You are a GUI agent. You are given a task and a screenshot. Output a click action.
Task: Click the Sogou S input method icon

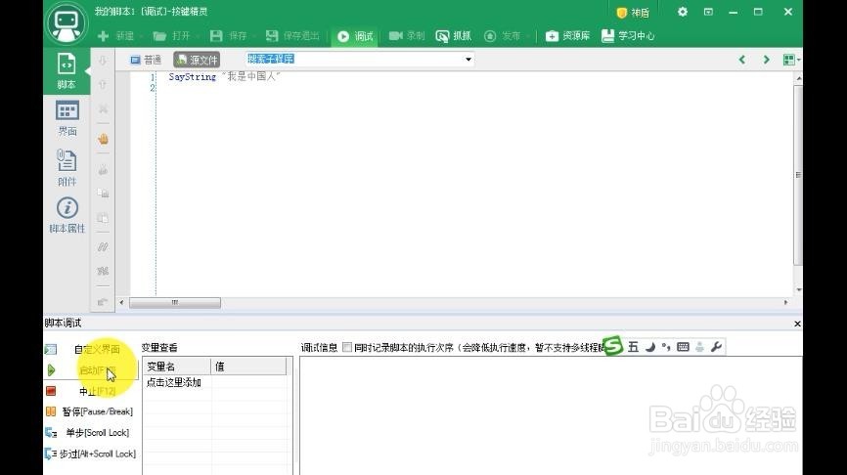pyautogui.click(x=613, y=346)
